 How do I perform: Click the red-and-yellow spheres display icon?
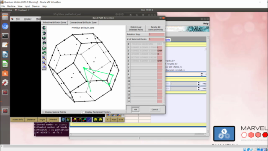tap(74, 120)
